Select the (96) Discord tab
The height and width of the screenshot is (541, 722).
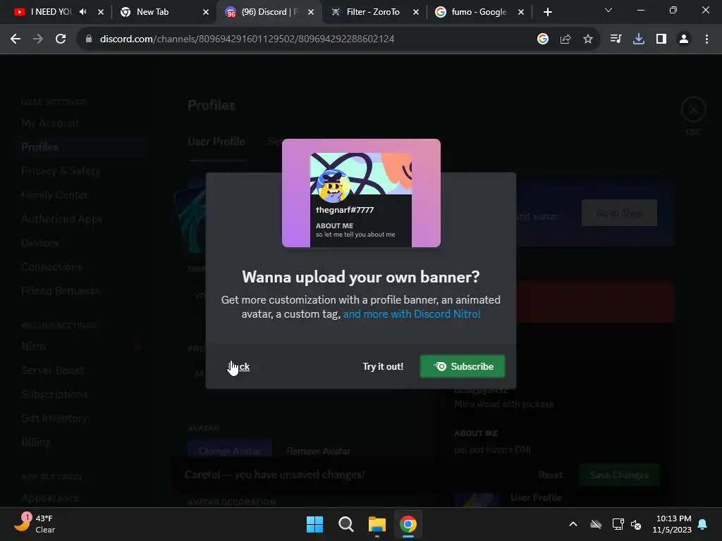point(270,12)
